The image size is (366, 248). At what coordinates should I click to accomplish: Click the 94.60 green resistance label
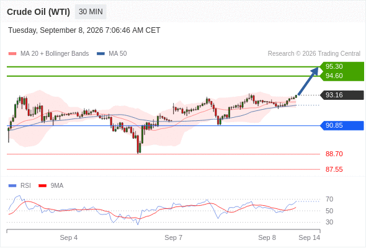334,76
